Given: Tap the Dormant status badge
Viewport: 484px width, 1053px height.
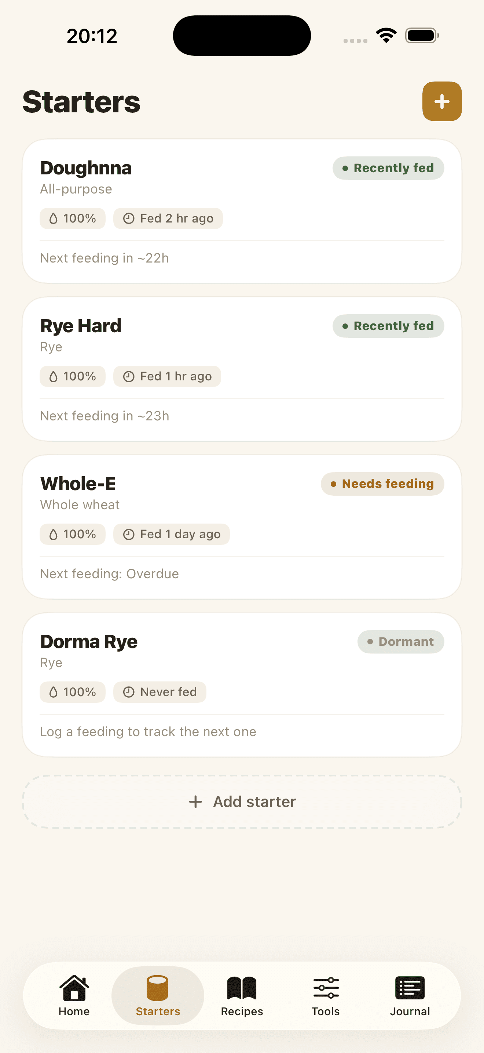Looking at the screenshot, I should pyautogui.click(x=401, y=642).
